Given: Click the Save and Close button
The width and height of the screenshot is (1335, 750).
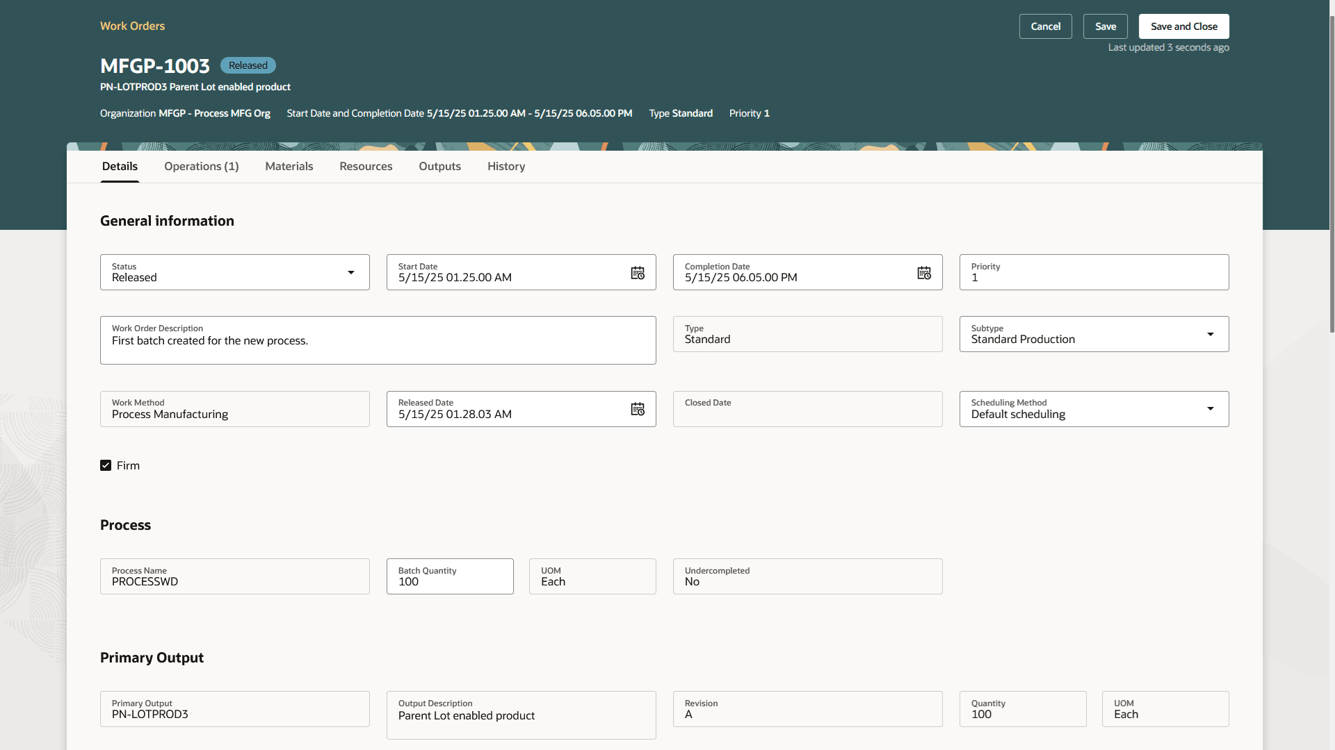Looking at the screenshot, I should pos(1183,26).
